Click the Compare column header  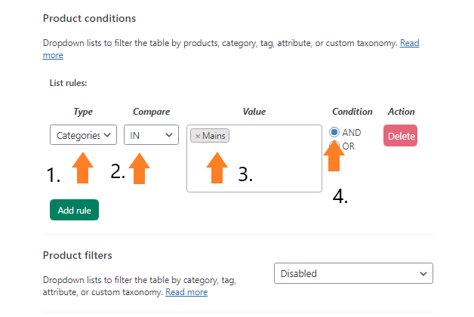click(151, 112)
